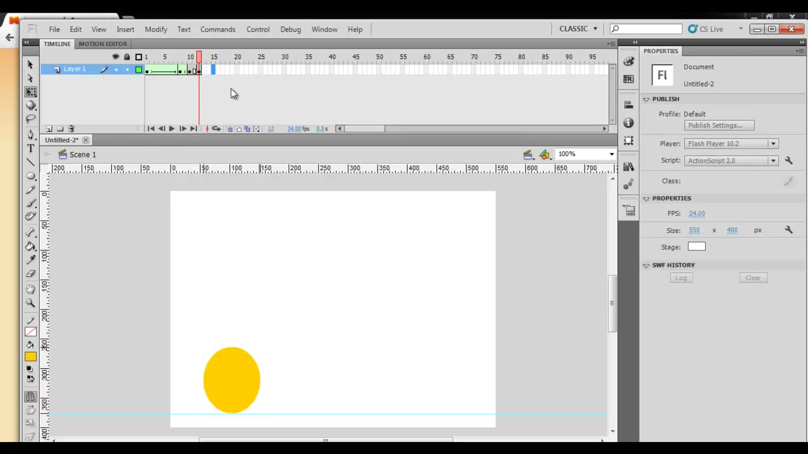Screen dimensions: 808x454
Task: Select the Hand tool
Action: pyautogui.click(x=30, y=289)
